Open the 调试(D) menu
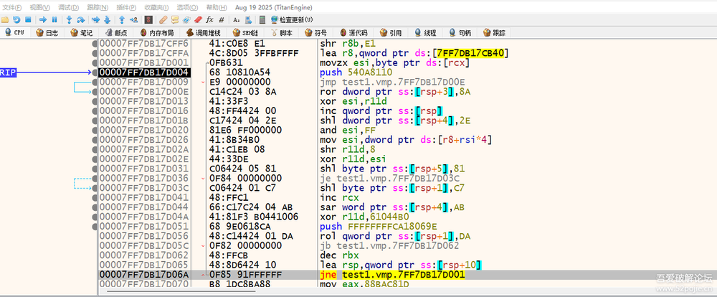The height and width of the screenshot is (297, 717). [68, 7]
